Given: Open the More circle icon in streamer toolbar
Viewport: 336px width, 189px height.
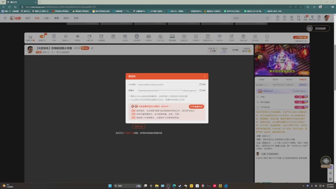Looking at the screenshot, I should click(x=267, y=37).
